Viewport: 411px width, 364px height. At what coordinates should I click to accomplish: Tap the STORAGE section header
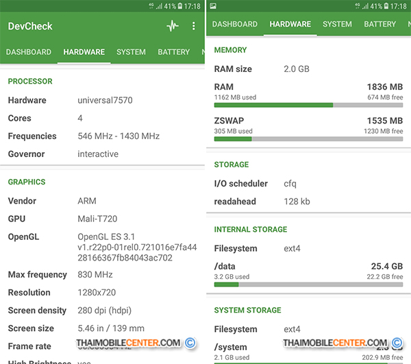[232, 165]
